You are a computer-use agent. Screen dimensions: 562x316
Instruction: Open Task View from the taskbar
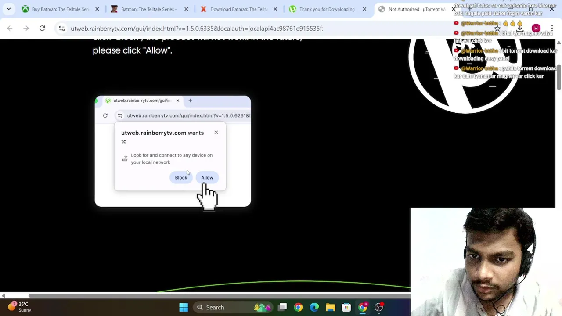tap(282, 307)
